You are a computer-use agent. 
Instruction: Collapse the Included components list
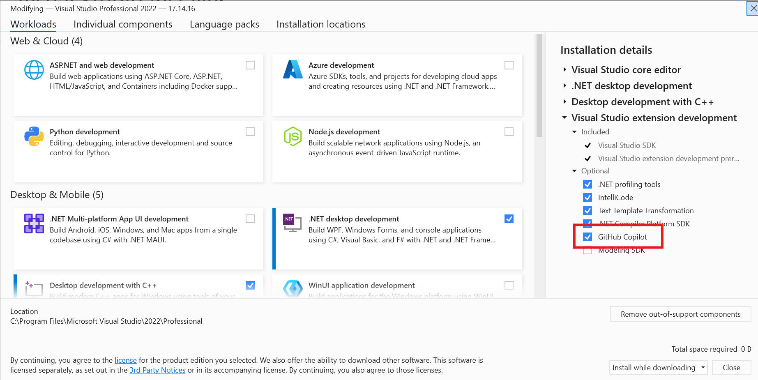click(x=574, y=132)
